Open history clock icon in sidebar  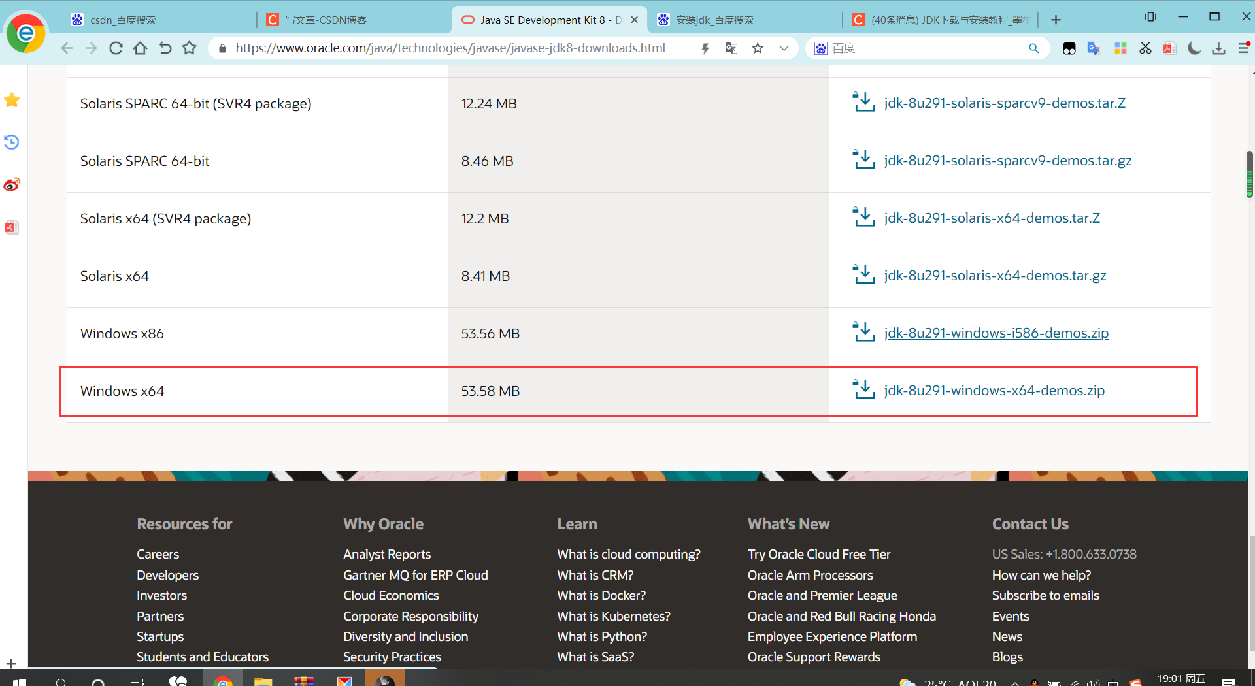12,142
